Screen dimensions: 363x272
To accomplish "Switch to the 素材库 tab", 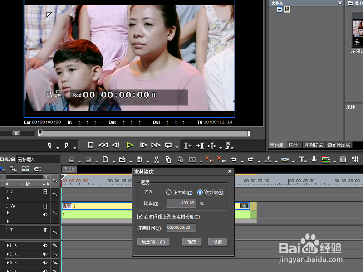I will pos(277,145).
